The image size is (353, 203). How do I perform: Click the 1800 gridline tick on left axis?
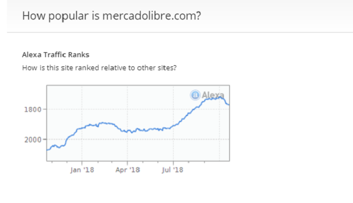pos(45,109)
